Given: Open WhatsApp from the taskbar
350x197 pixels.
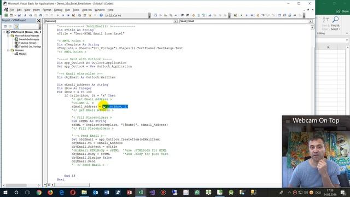Looking at the screenshot, I should [197, 192].
